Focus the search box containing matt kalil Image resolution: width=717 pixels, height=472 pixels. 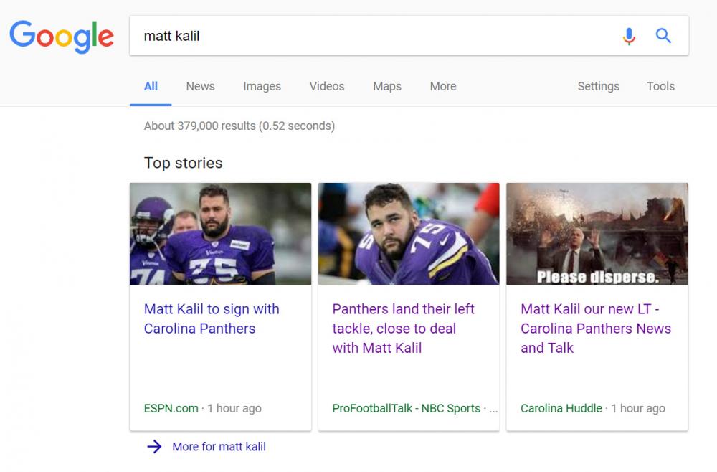tap(373, 36)
